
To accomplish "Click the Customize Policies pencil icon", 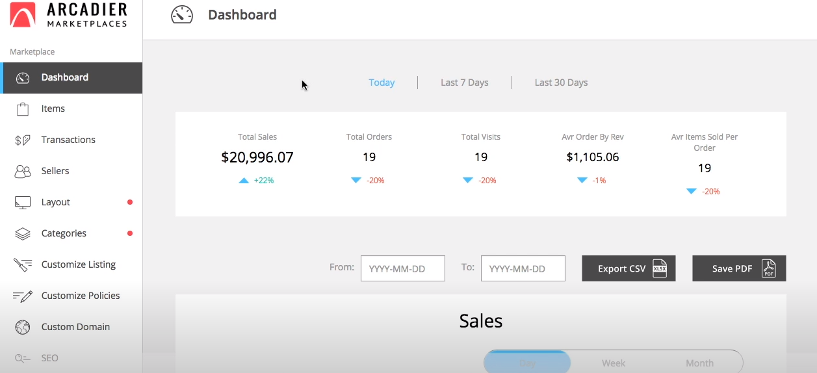I will click(23, 296).
